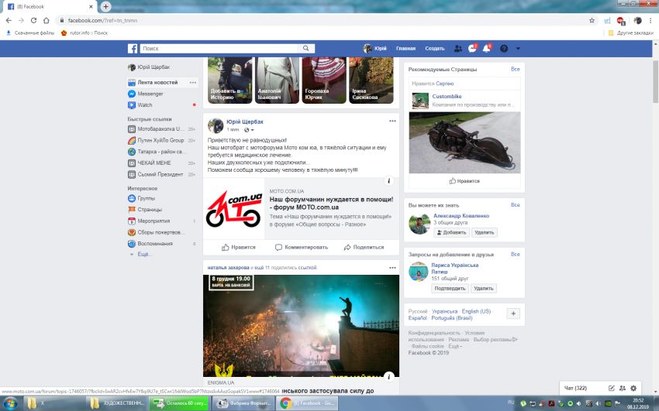Click new message compose icon in chat bar
659x411 pixels.
612,389
